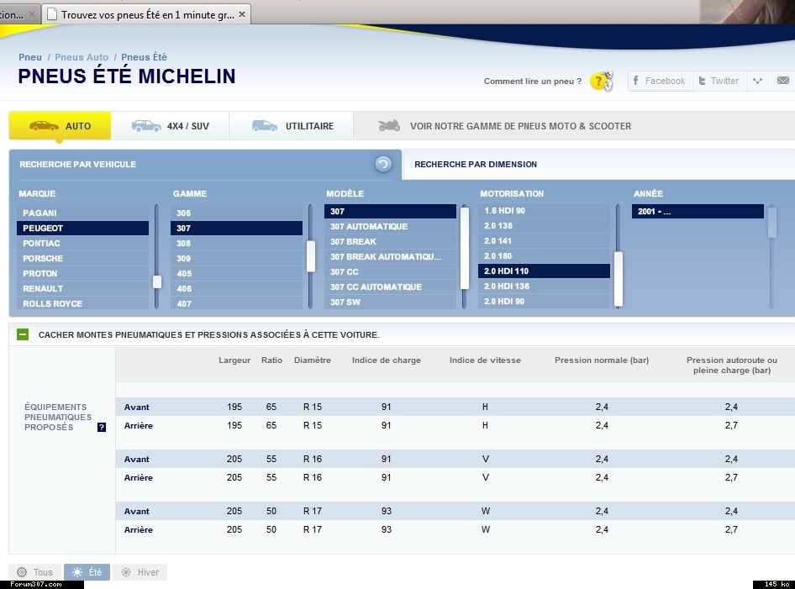Select PONTIAC in the Marque list

tap(82, 244)
